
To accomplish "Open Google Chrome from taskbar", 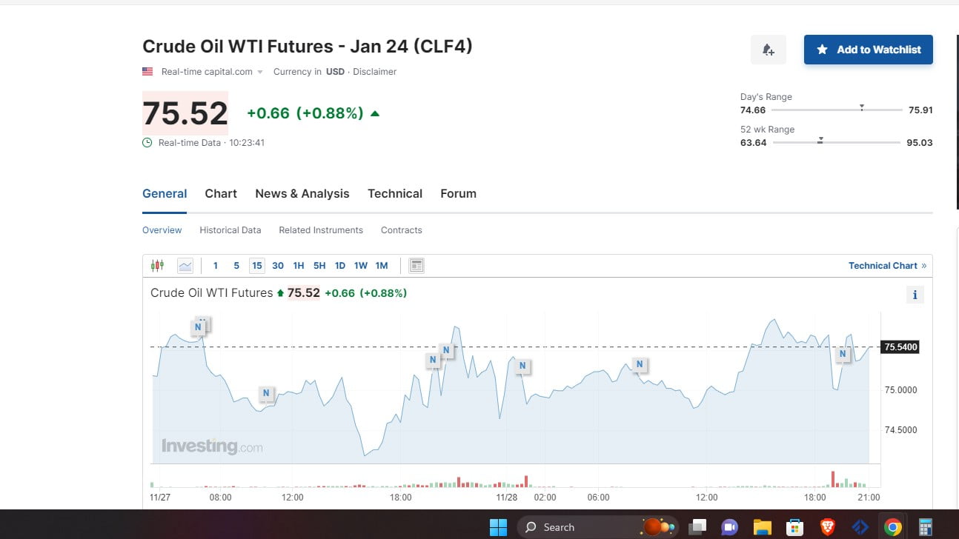I will 893,527.
